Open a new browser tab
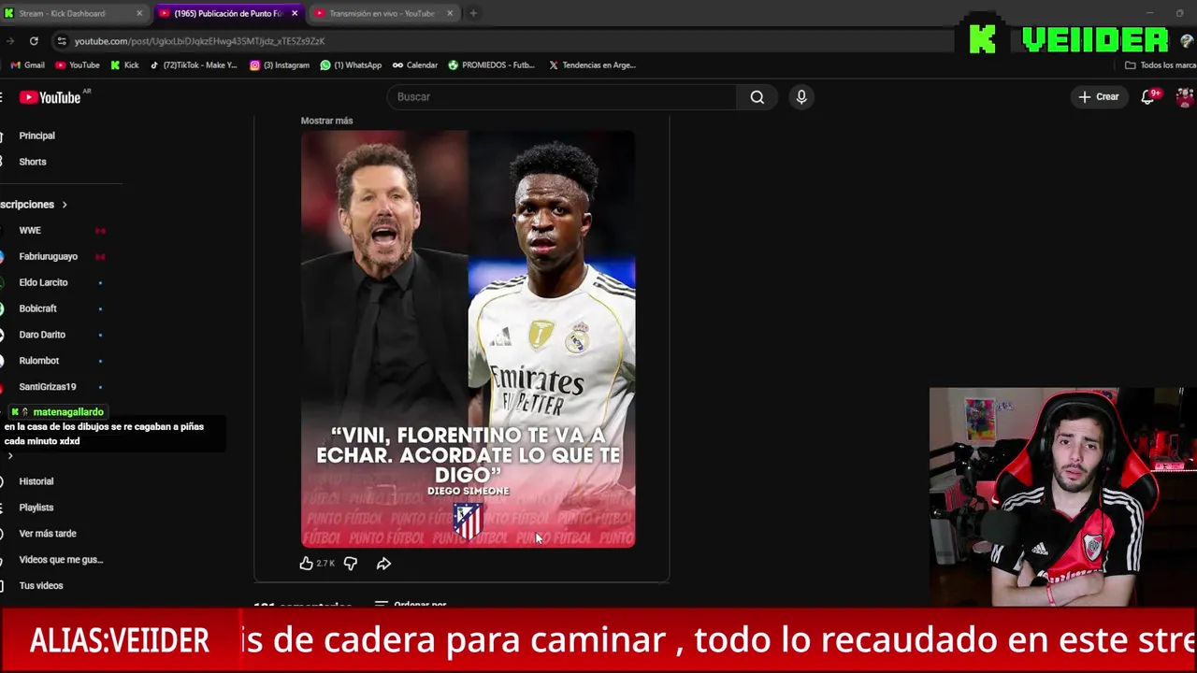The width and height of the screenshot is (1197, 673). tap(473, 13)
